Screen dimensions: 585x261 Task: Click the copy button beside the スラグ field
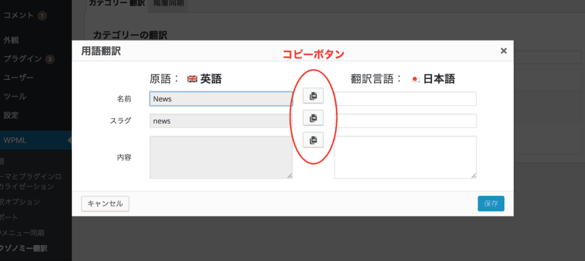point(313,118)
